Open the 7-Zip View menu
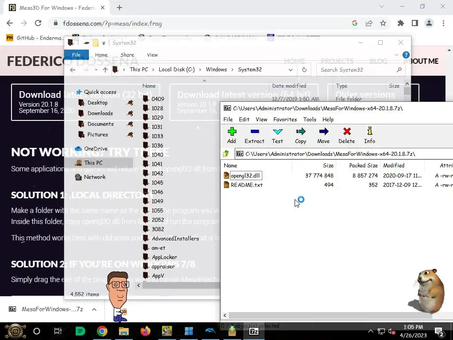 tap(261, 120)
